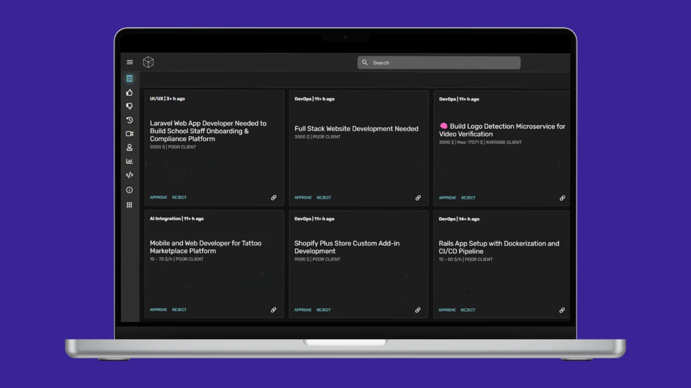The image size is (691, 388).
Task: Reject the Laravel Web App Developer job
Action: click(x=179, y=197)
